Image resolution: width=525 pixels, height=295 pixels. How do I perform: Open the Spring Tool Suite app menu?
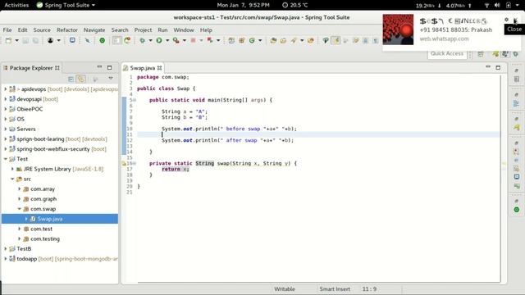(x=66, y=5)
